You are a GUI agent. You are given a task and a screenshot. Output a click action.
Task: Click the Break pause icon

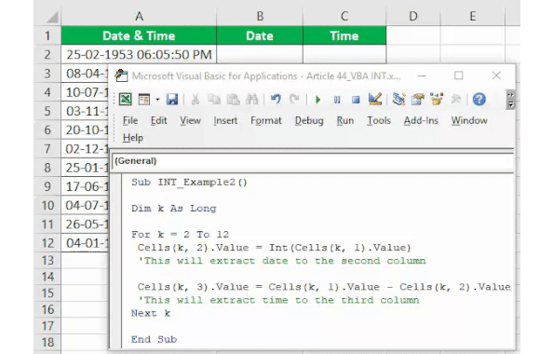[x=337, y=100]
